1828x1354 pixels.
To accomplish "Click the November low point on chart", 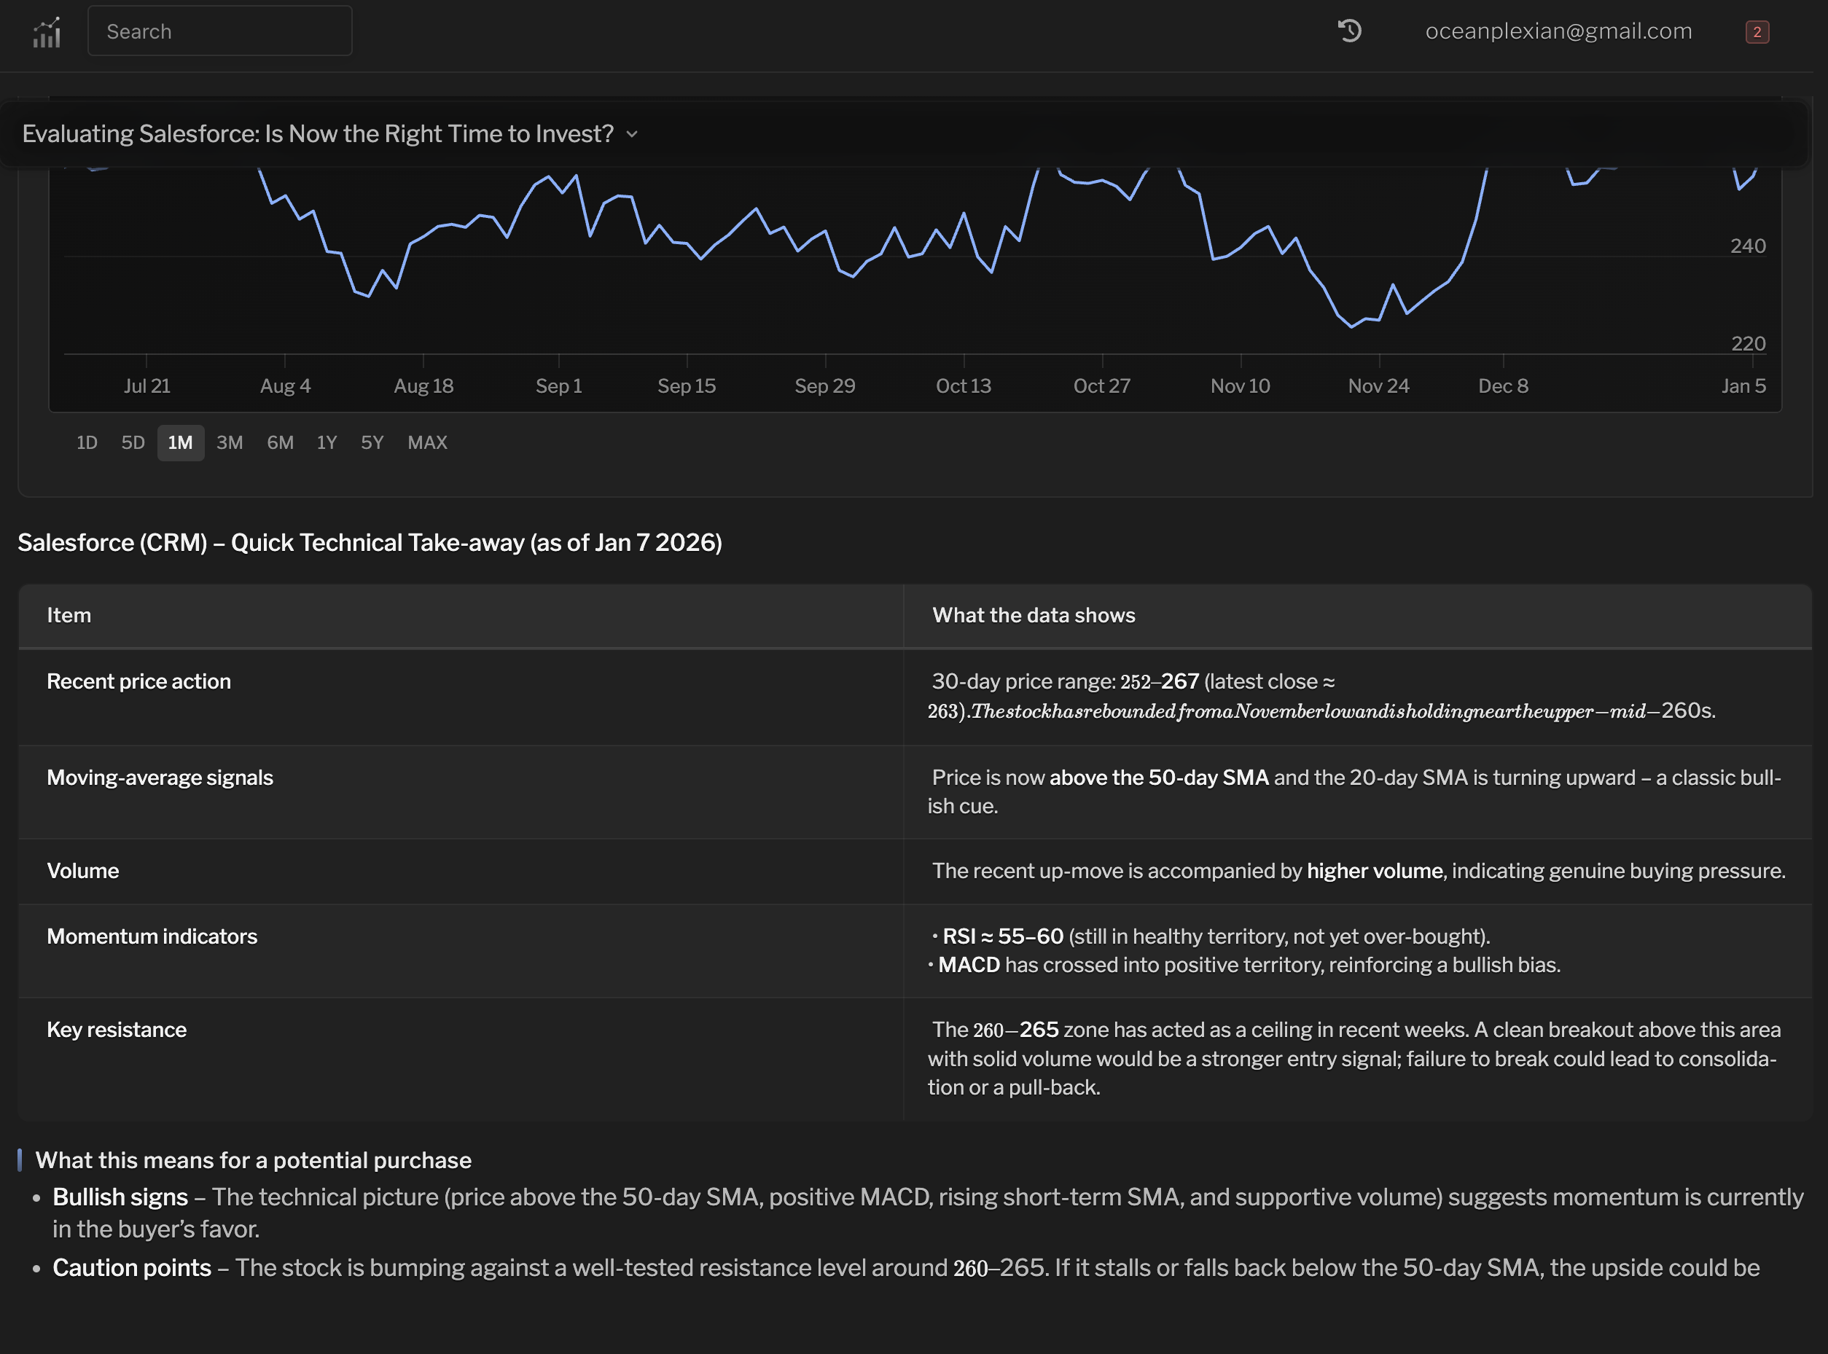I will click(1352, 326).
